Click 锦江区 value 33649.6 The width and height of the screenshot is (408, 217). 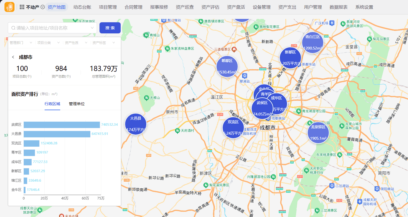[x=35, y=180]
